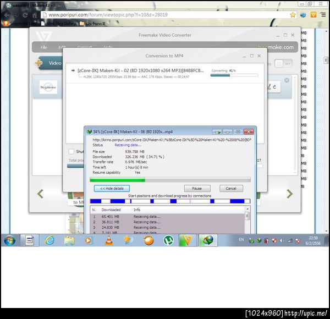Go to Chrome home page icon

(x=35, y=15)
